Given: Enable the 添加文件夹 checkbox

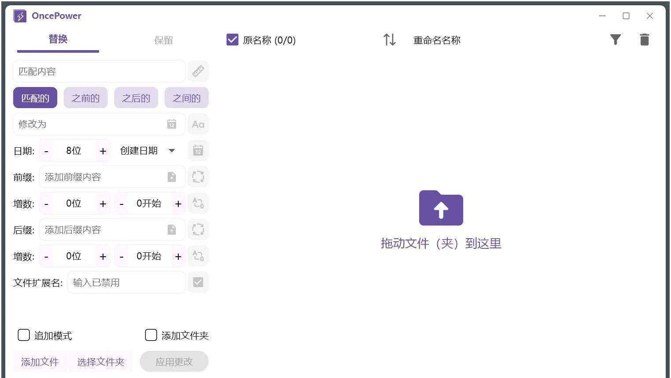Looking at the screenshot, I should pos(151,335).
